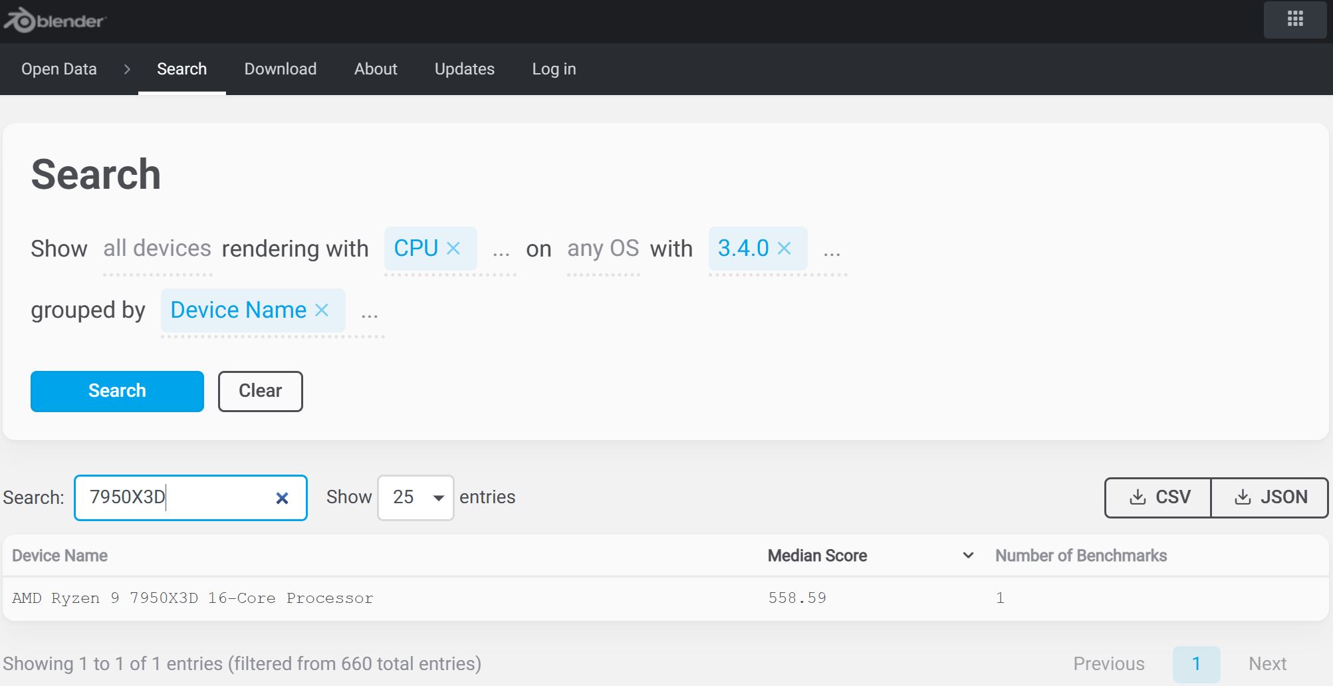This screenshot has width=1333, height=686.
Task: Open the Download page
Action: 281,69
